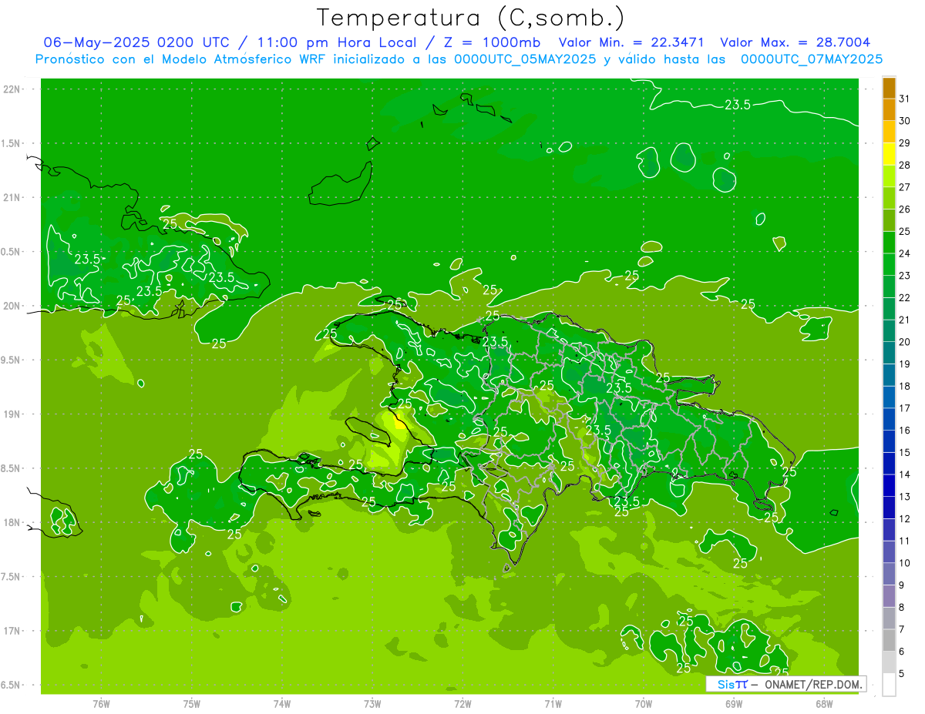Click the '17N' latitude axis label

13,631
